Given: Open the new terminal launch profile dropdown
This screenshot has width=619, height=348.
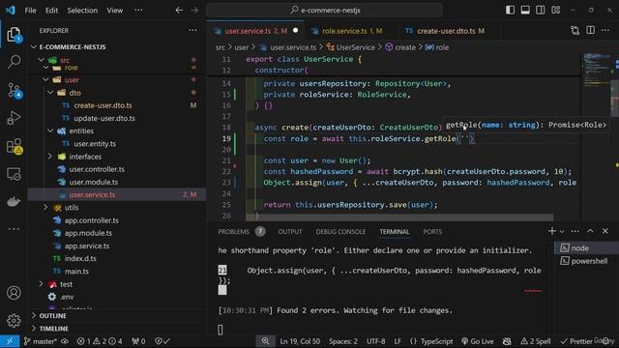Looking at the screenshot, I should tap(562, 232).
